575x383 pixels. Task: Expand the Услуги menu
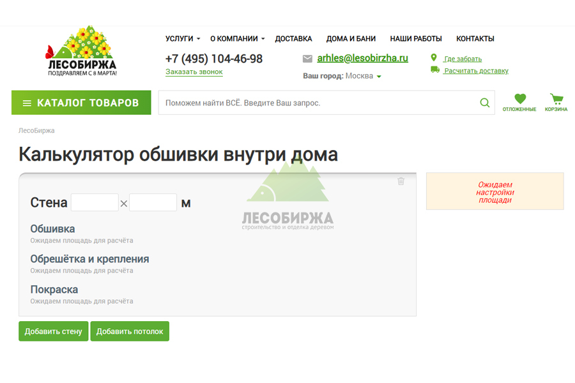click(x=183, y=39)
